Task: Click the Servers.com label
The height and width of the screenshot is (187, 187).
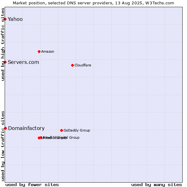Action: (x=23, y=62)
